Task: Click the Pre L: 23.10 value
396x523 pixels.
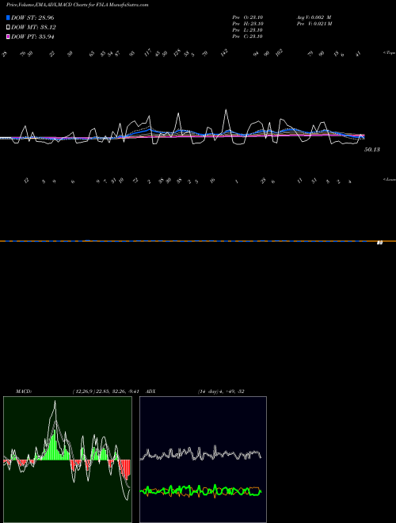Action: 248,30
